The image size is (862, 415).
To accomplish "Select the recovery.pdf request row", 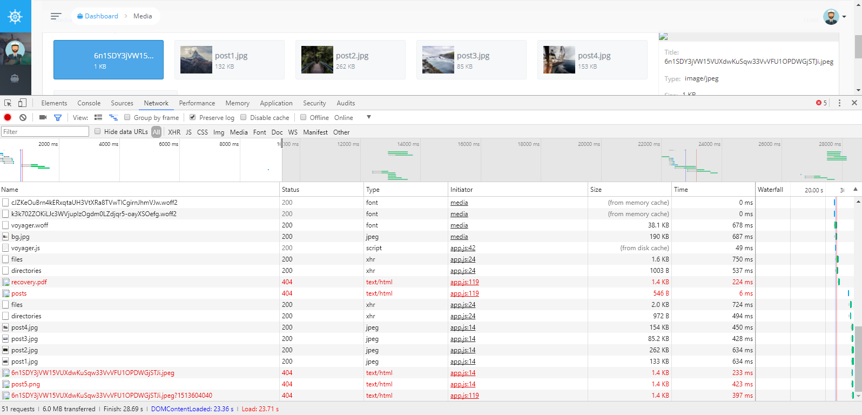I will point(377,282).
